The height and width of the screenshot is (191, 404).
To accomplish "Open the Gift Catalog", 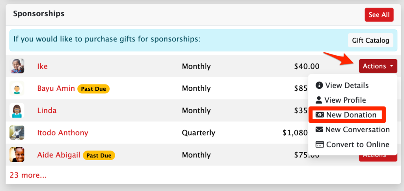I will pyautogui.click(x=370, y=41).
